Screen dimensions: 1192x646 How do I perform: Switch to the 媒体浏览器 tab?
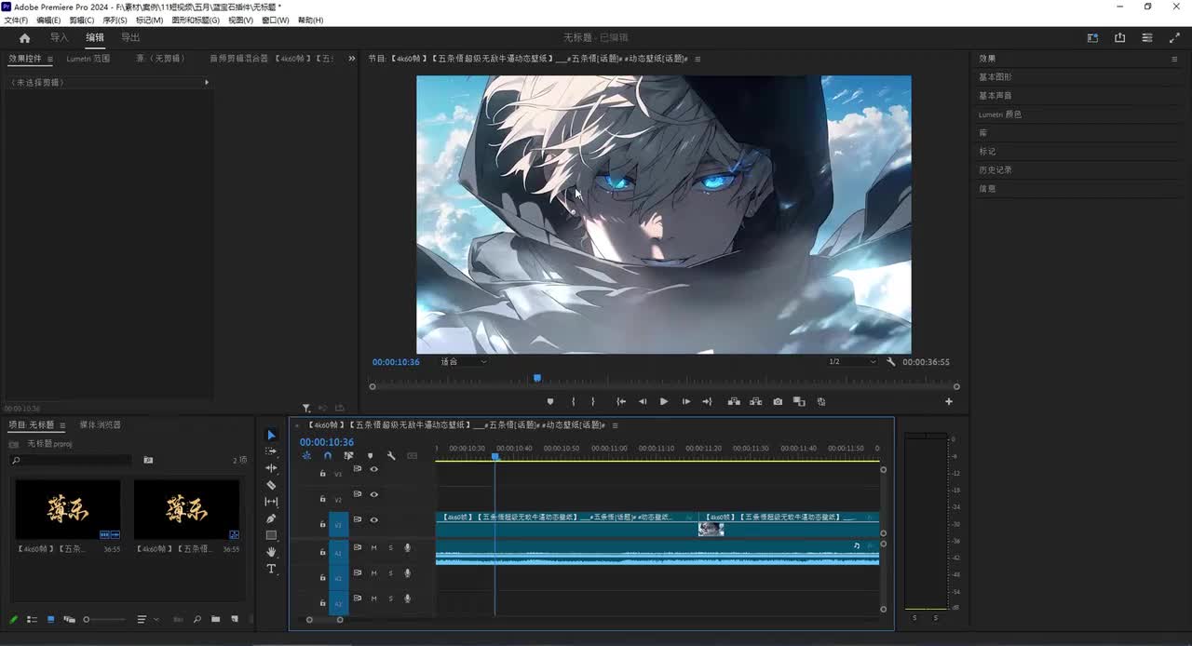tap(100, 425)
